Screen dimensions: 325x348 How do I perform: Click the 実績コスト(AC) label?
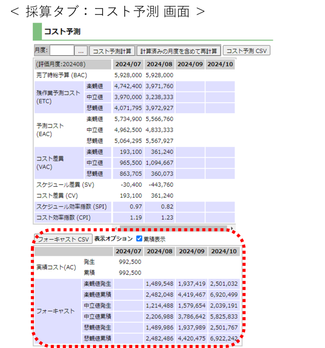(56, 267)
